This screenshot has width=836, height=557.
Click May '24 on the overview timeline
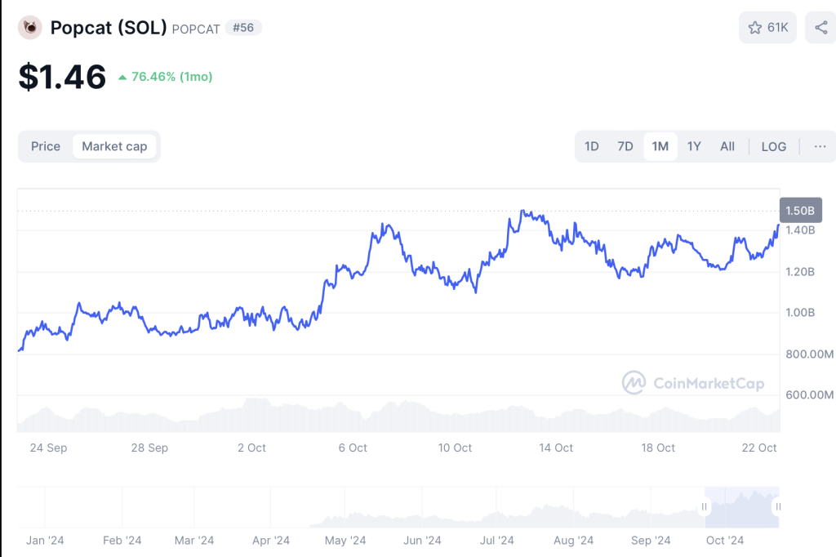345,541
